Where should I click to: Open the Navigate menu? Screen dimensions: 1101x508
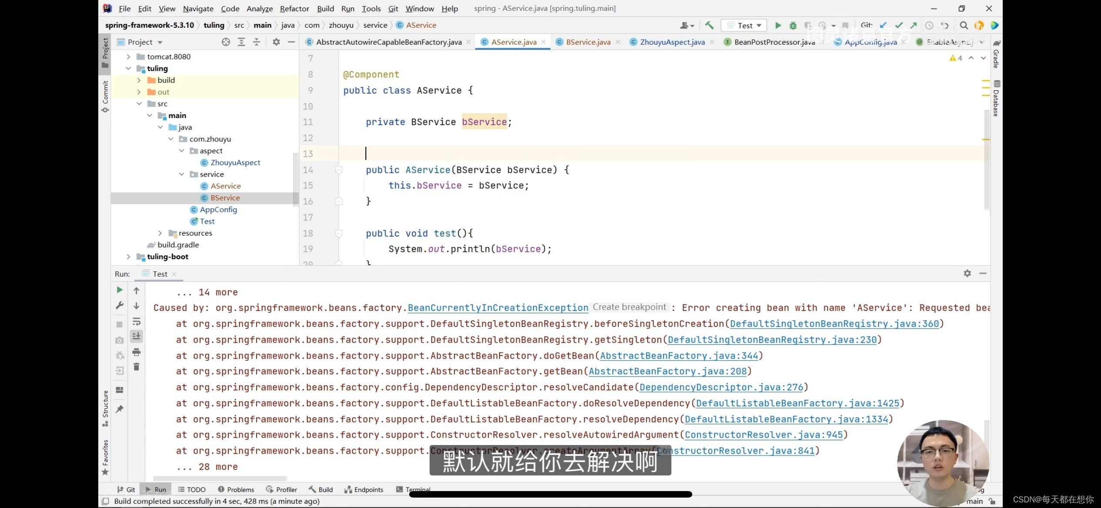click(198, 8)
